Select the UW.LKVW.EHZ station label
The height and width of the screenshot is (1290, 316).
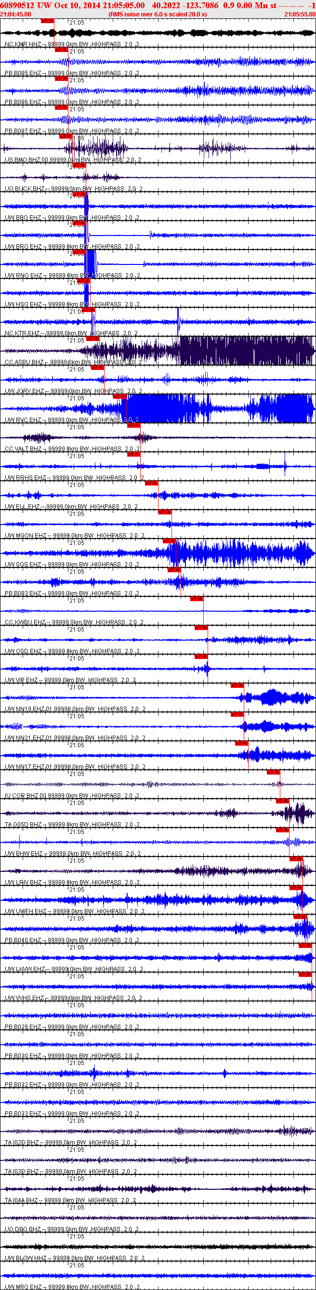click(x=74, y=970)
